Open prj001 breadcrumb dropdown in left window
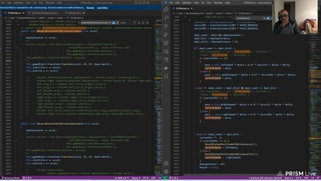 pyautogui.click(x=42, y=18)
